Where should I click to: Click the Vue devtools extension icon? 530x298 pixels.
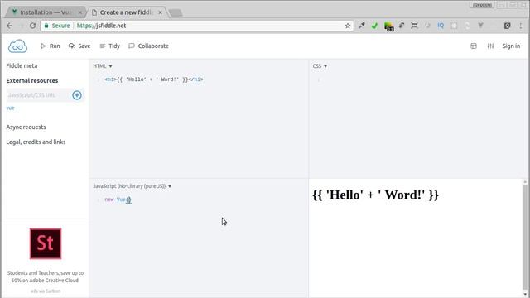(480, 26)
